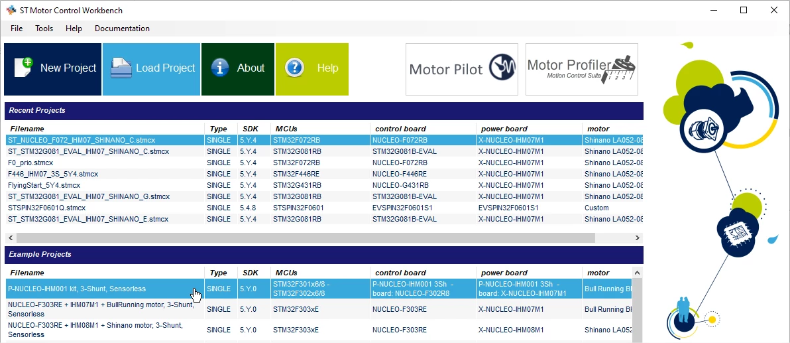Select ST_STM32G081_EVAL_IHM07_SHINANO_G.stmcx recent project
Image resolution: width=790 pixels, height=343 pixels.
[x=325, y=196]
